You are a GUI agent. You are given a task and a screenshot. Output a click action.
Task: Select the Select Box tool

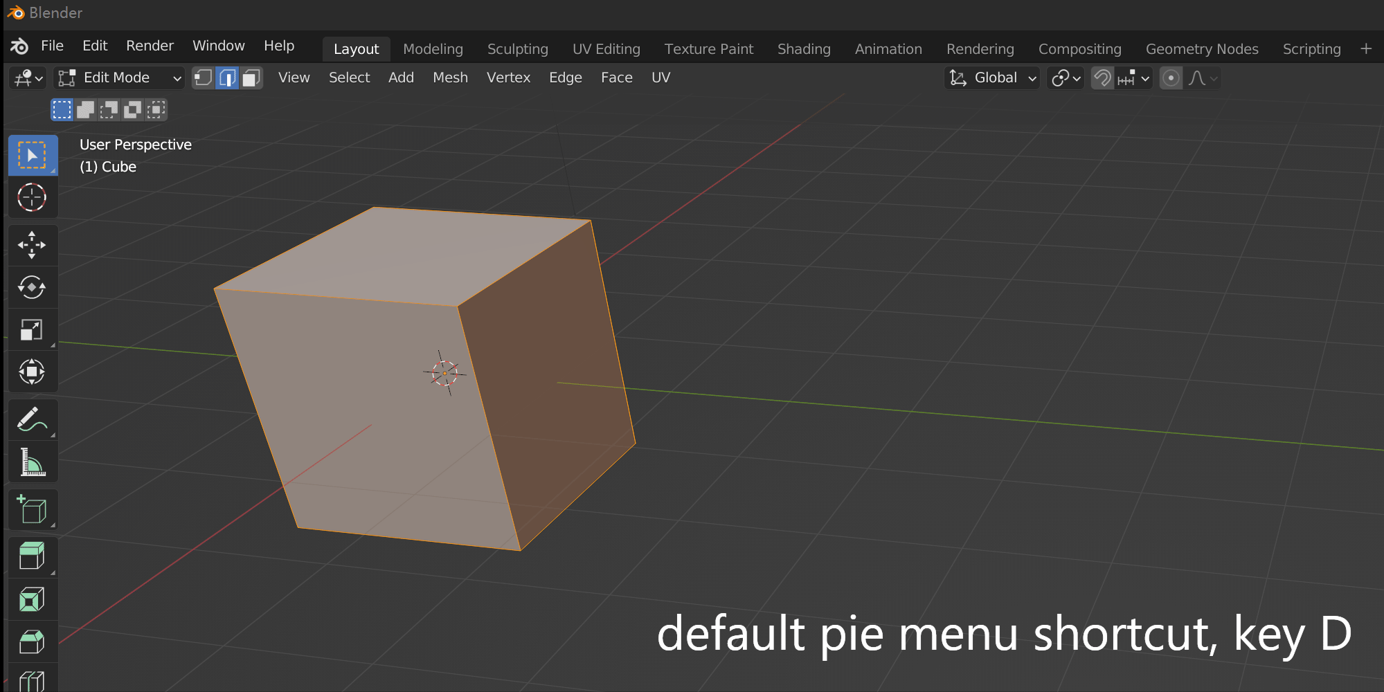tap(32, 155)
